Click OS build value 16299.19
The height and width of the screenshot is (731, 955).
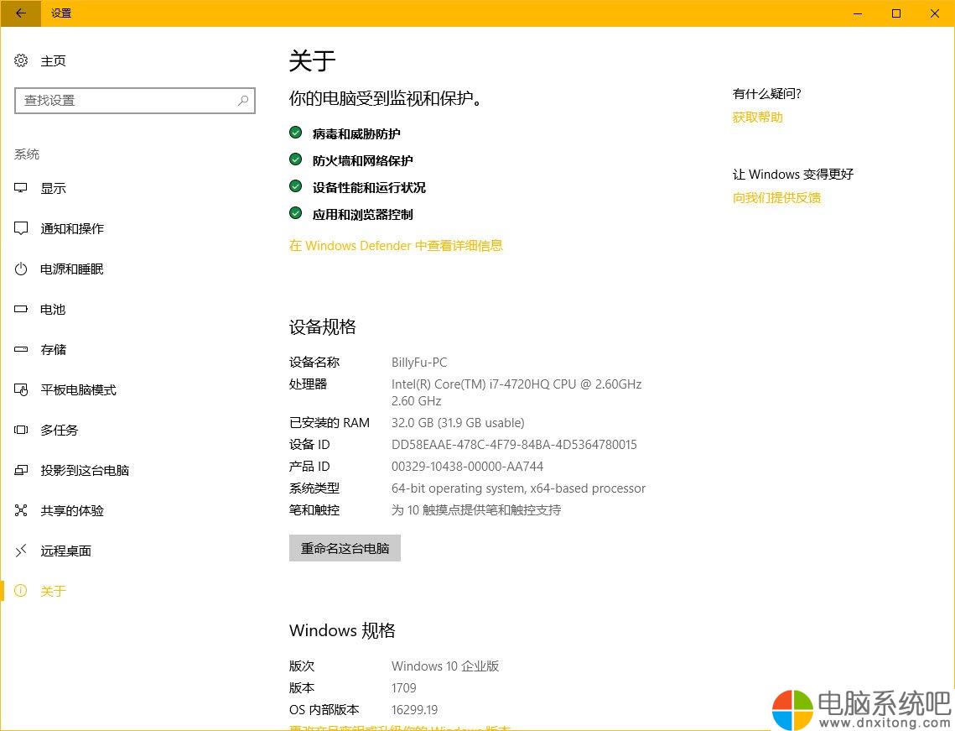tap(415, 710)
